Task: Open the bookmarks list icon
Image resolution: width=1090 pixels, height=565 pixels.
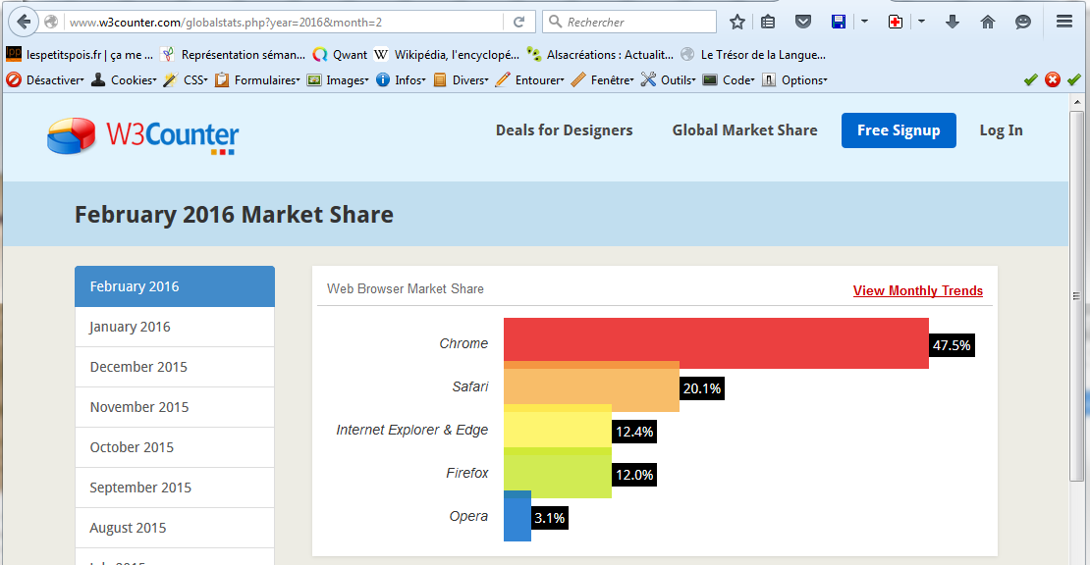Action: 768,22
